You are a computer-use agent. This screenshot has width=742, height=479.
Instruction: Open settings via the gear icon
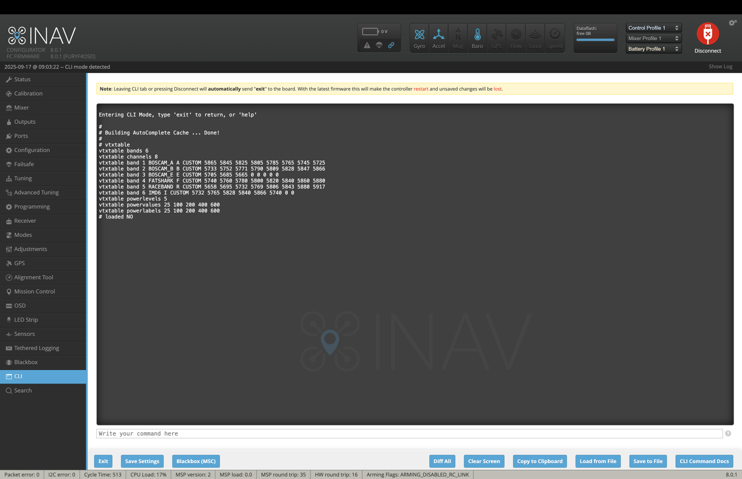(732, 23)
